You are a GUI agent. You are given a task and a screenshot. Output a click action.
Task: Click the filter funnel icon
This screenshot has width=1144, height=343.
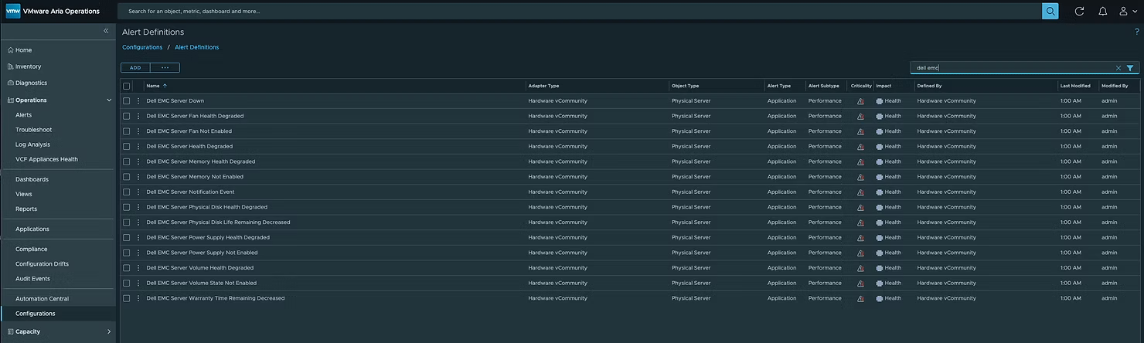pyautogui.click(x=1130, y=68)
